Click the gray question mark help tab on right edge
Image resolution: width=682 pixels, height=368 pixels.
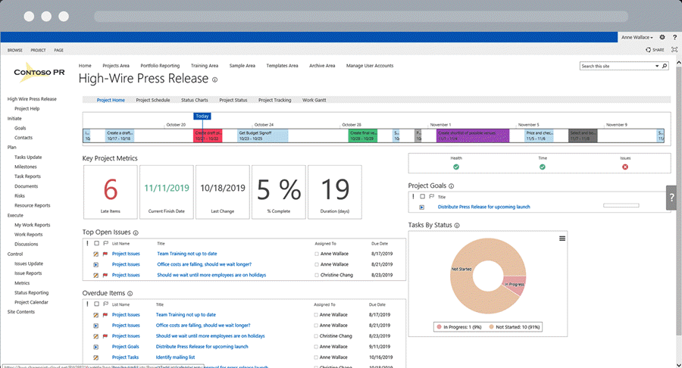click(671, 198)
